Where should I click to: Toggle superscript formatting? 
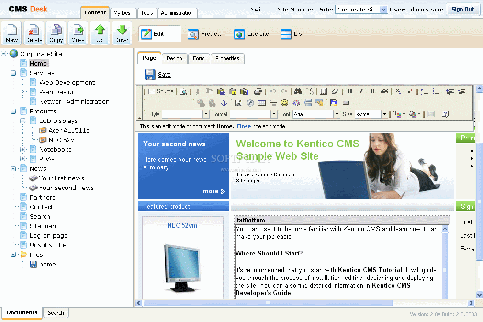click(409, 91)
